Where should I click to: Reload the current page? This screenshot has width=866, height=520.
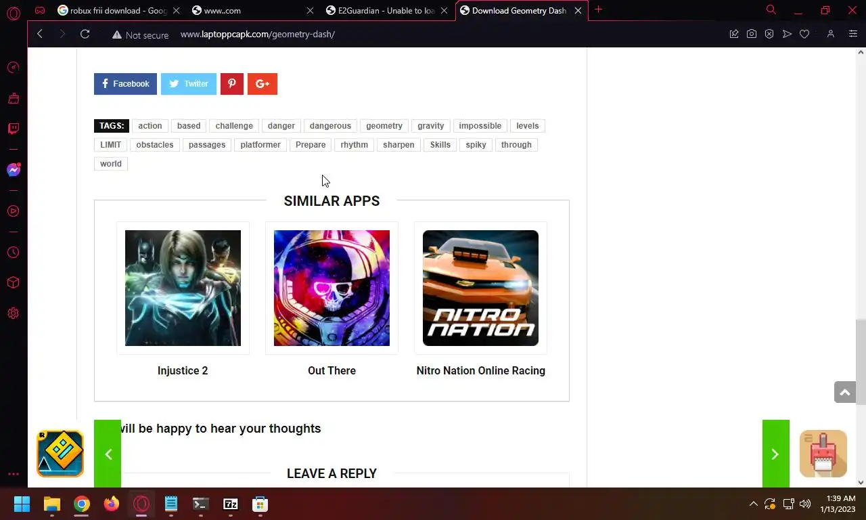click(85, 34)
